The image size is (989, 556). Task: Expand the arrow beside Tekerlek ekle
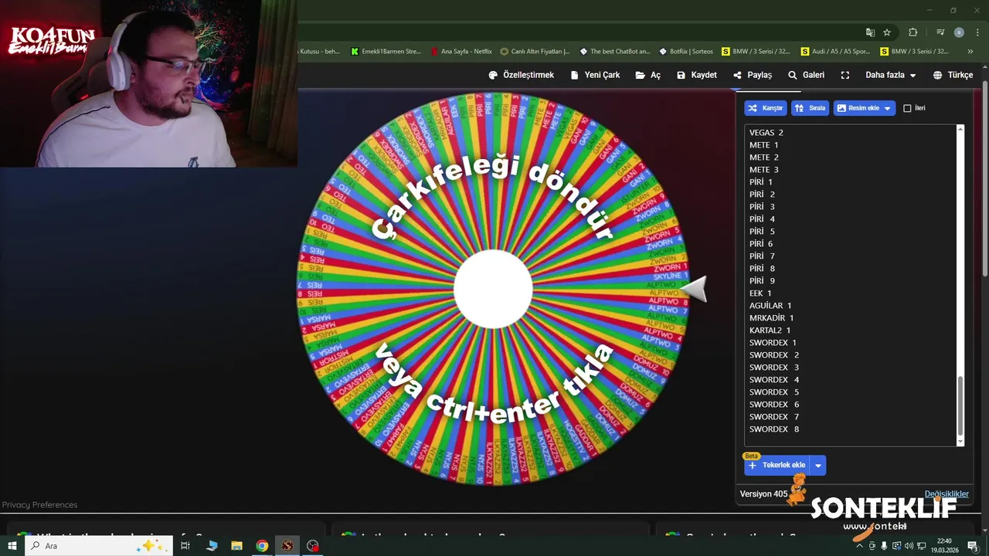[x=818, y=465]
